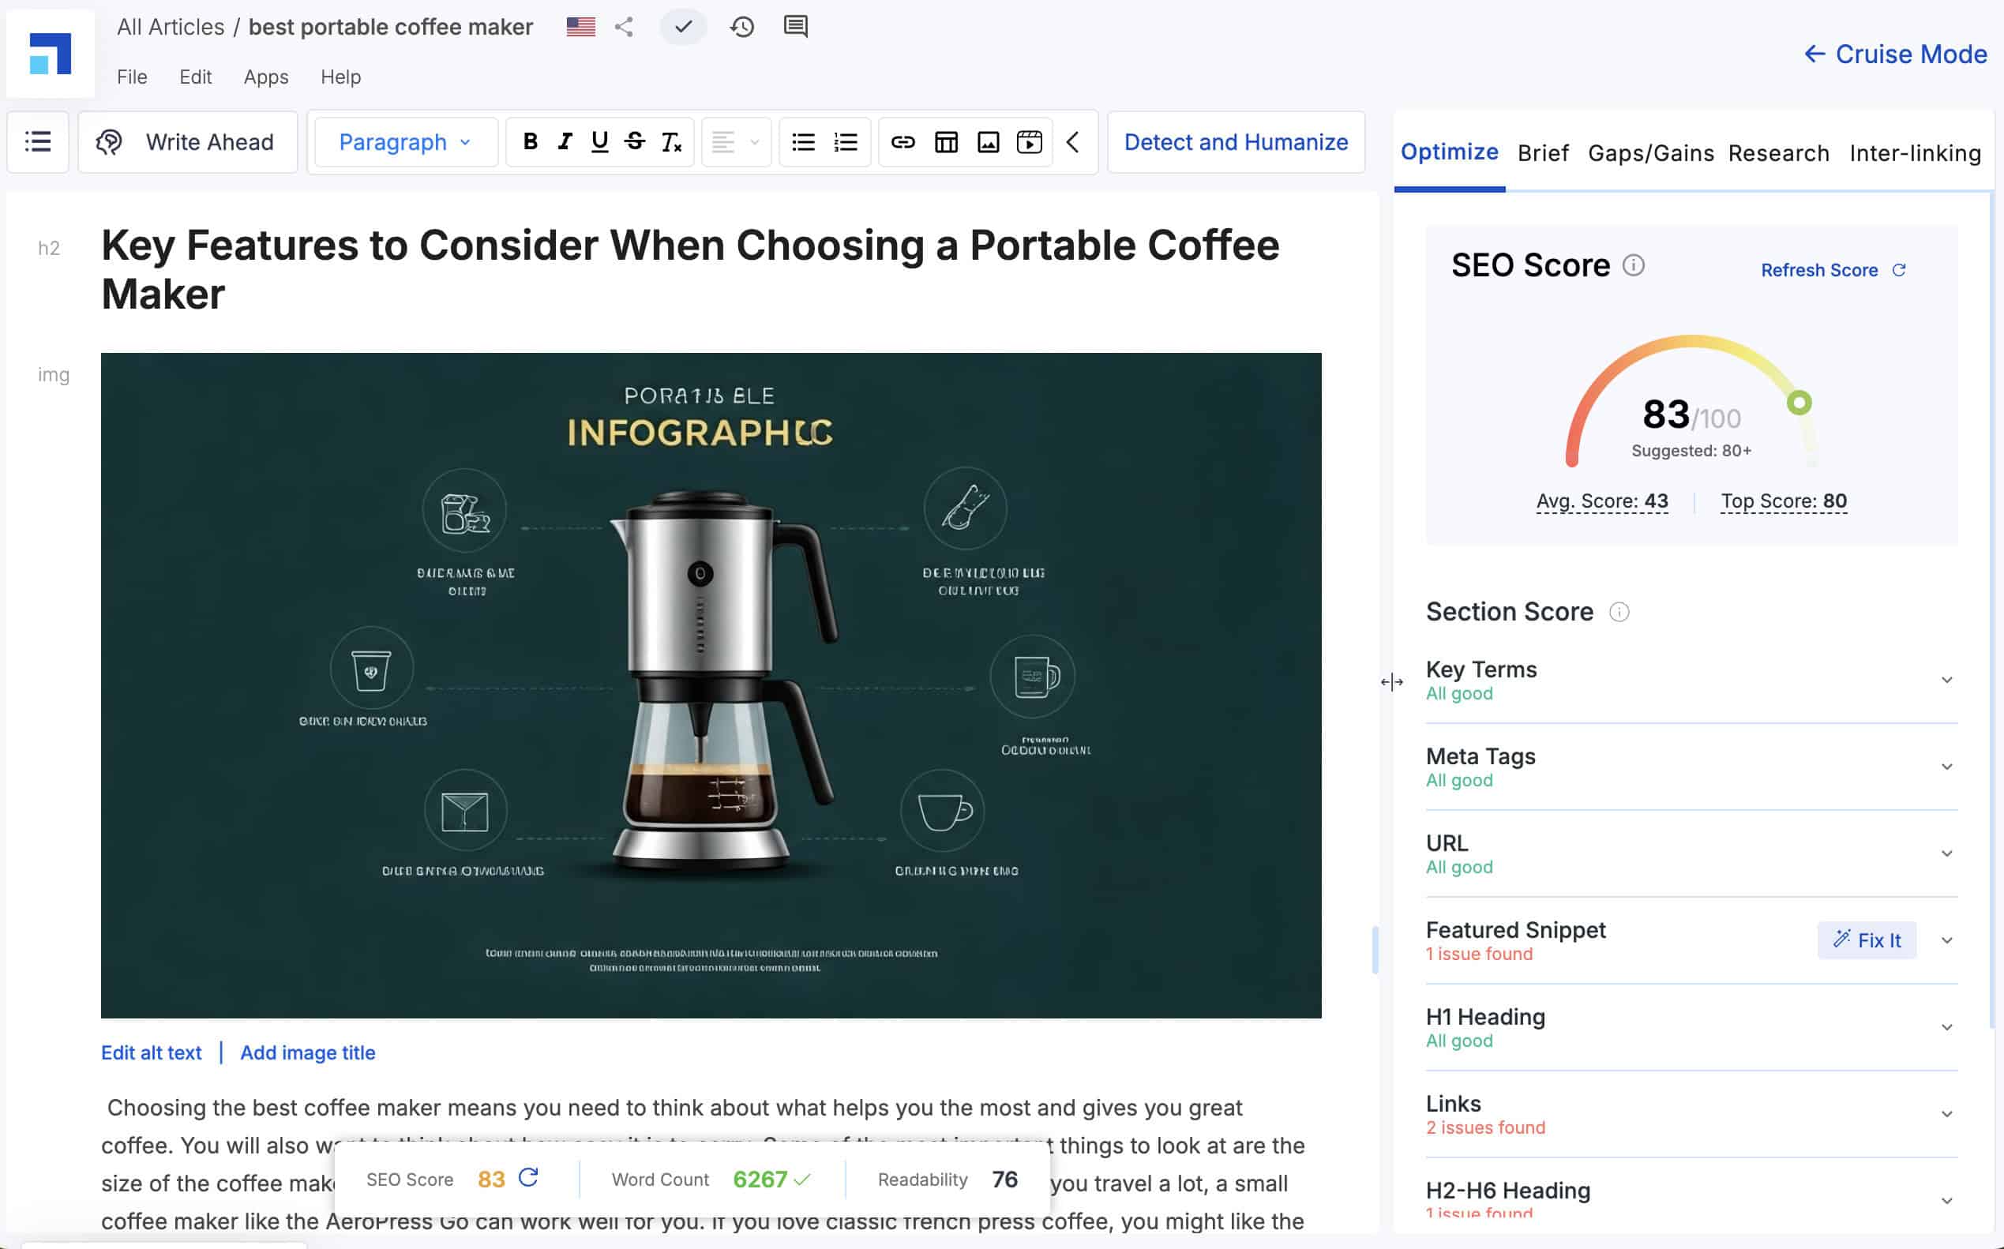The image size is (2004, 1249).
Task: Open the comments icon
Action: 795,26
